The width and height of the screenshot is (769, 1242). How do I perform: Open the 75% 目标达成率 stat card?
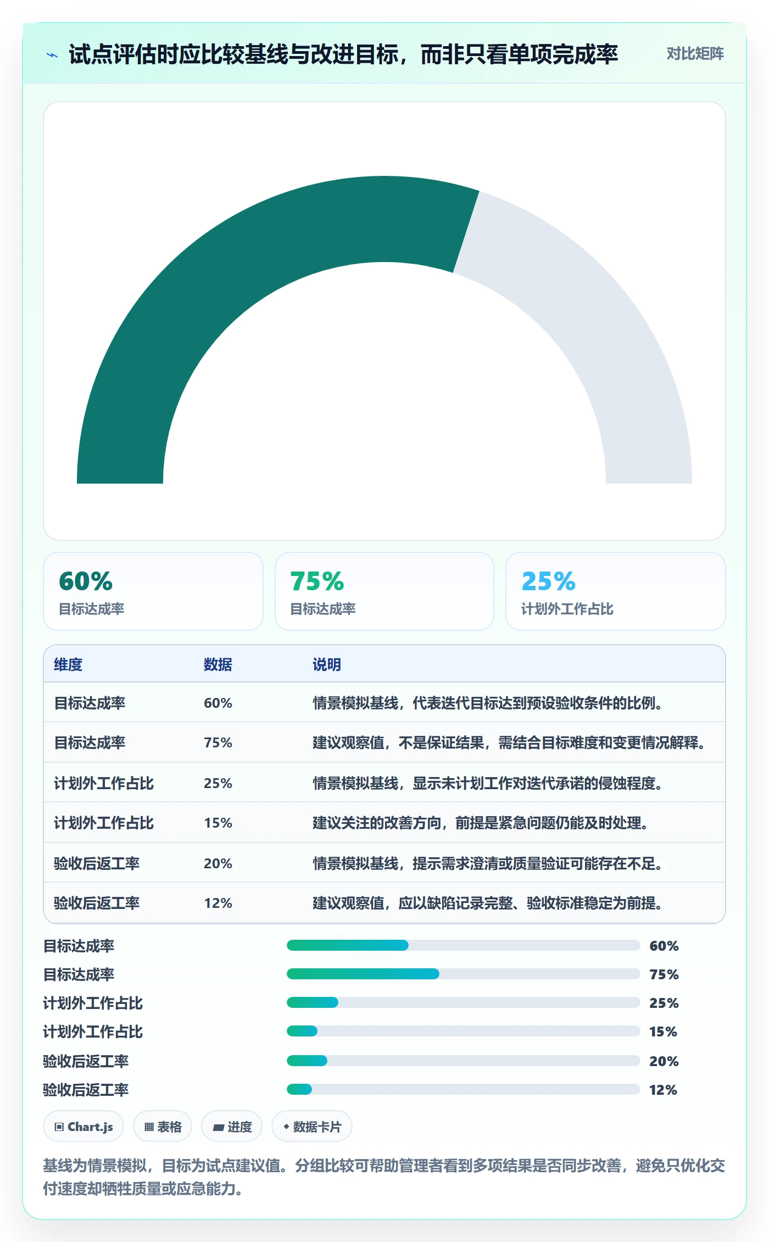tap(384, 591)
